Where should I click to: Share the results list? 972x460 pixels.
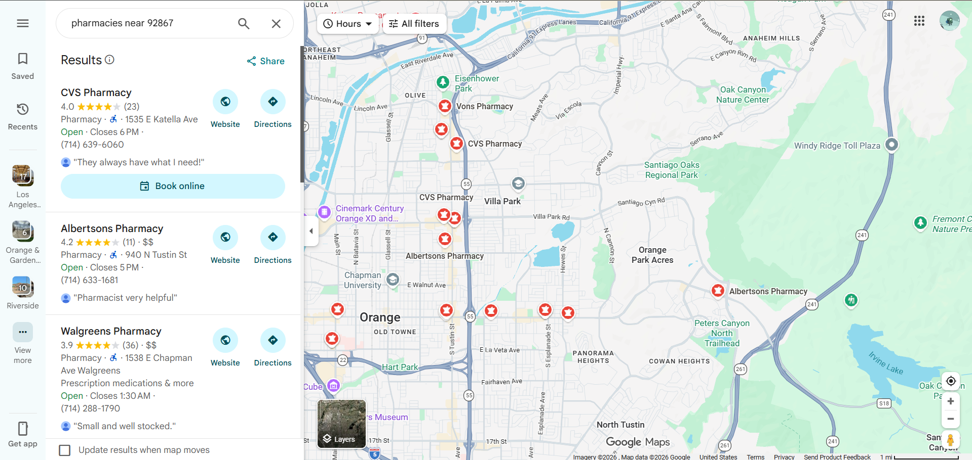(265, 61)
